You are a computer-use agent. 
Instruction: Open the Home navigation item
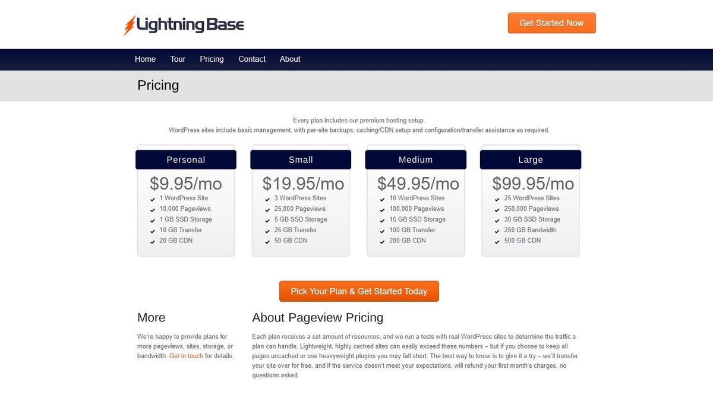[145, 59]
